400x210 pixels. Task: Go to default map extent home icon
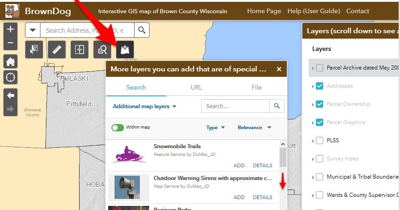(x=10, y=61)
